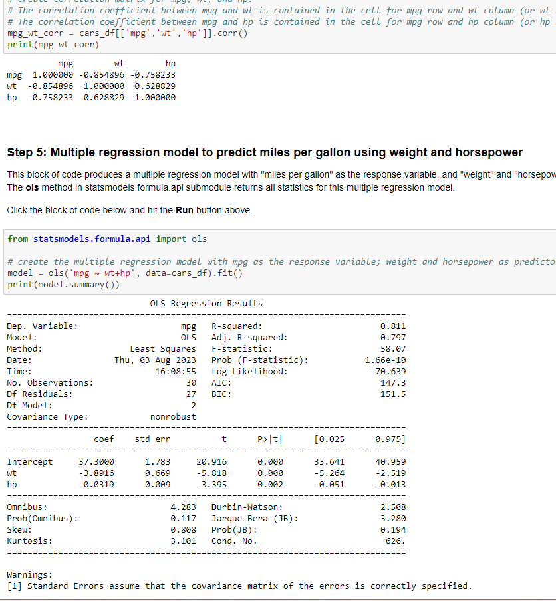The height and width of the screenshot is (601, 556).
Task: Click the print(mpg_wt_corr) code line
Action: pyautogui.click(x=53, y=45)
